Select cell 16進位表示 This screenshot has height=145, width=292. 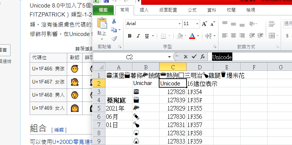click(200, 84)
